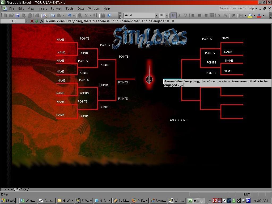Cancel the cell entry with red X
The width and height of the screenshot is (272, 204).
coord(32,21)
